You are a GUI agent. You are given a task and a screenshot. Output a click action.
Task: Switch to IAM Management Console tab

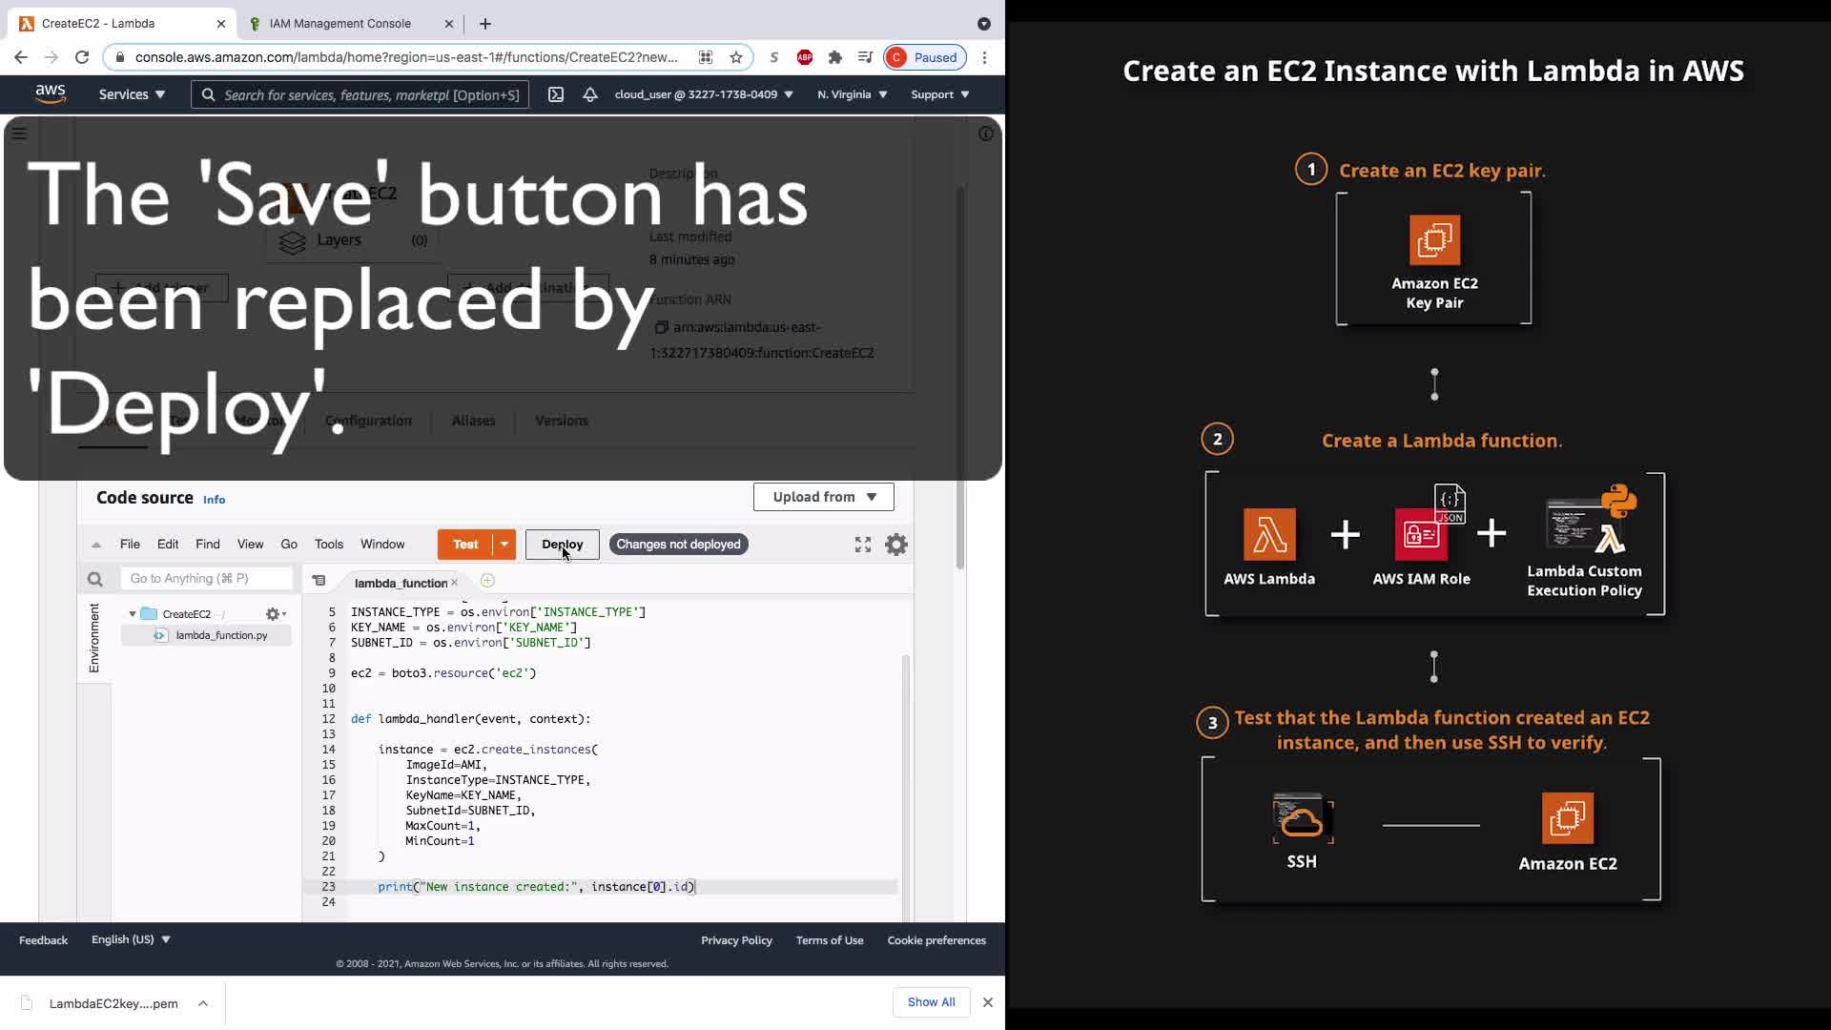[339, 24]
